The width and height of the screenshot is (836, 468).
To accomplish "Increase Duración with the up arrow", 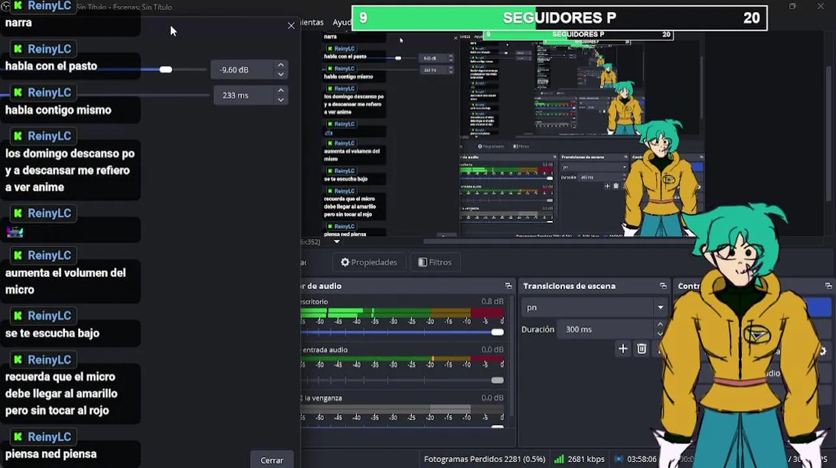I will [x=660, y=324].
